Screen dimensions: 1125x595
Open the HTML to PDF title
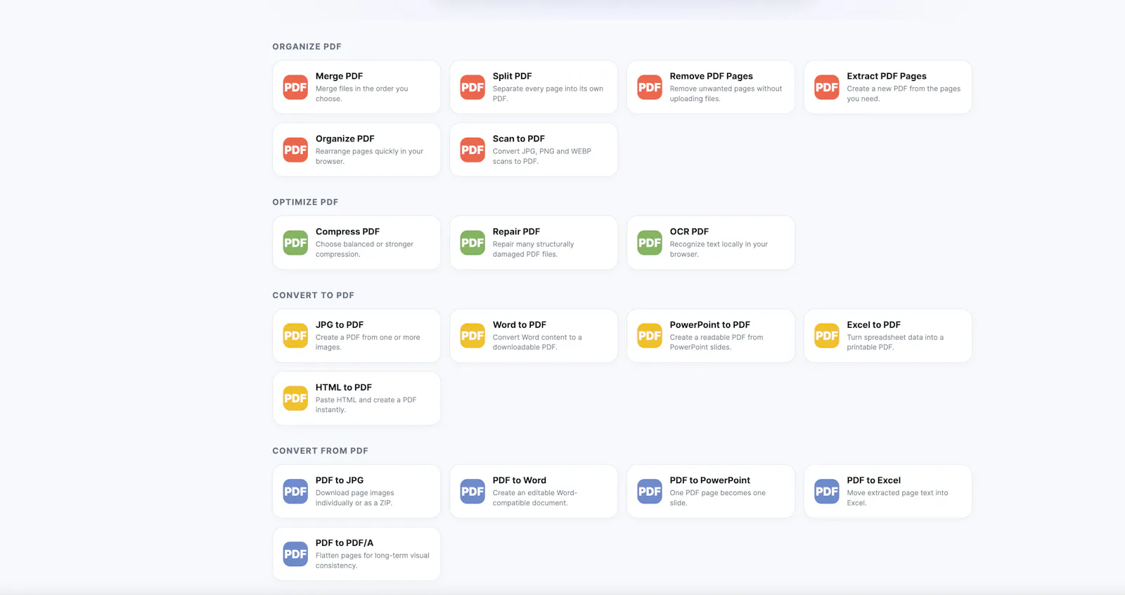tap(344, 388)
